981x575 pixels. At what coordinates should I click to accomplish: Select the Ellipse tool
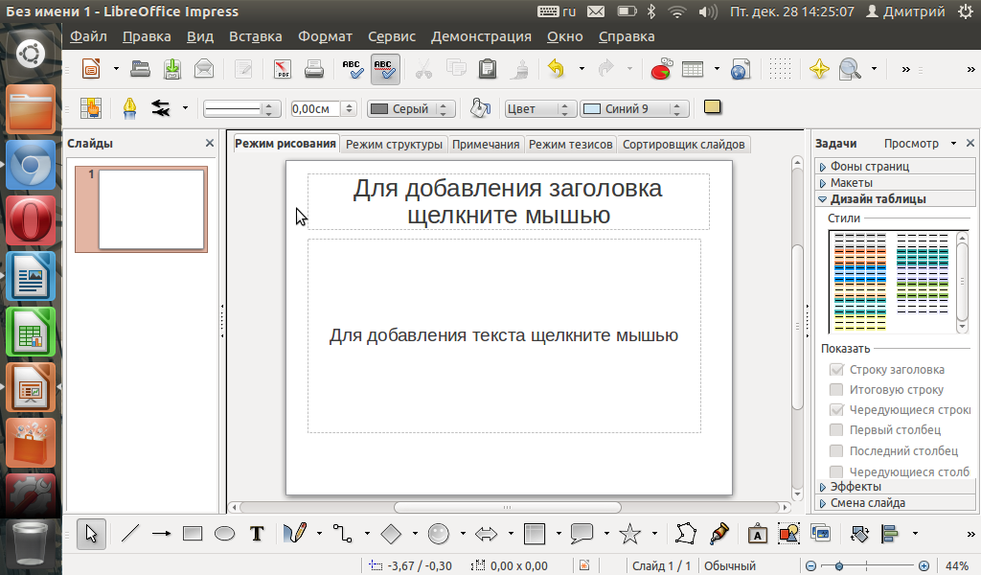pos(224,534)
